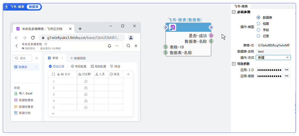
Task: Click the Feishu bitable node icon
Action: tap(172, 27)
